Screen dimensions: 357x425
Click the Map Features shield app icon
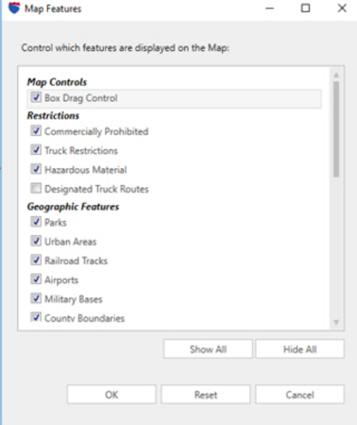point(14,8)
